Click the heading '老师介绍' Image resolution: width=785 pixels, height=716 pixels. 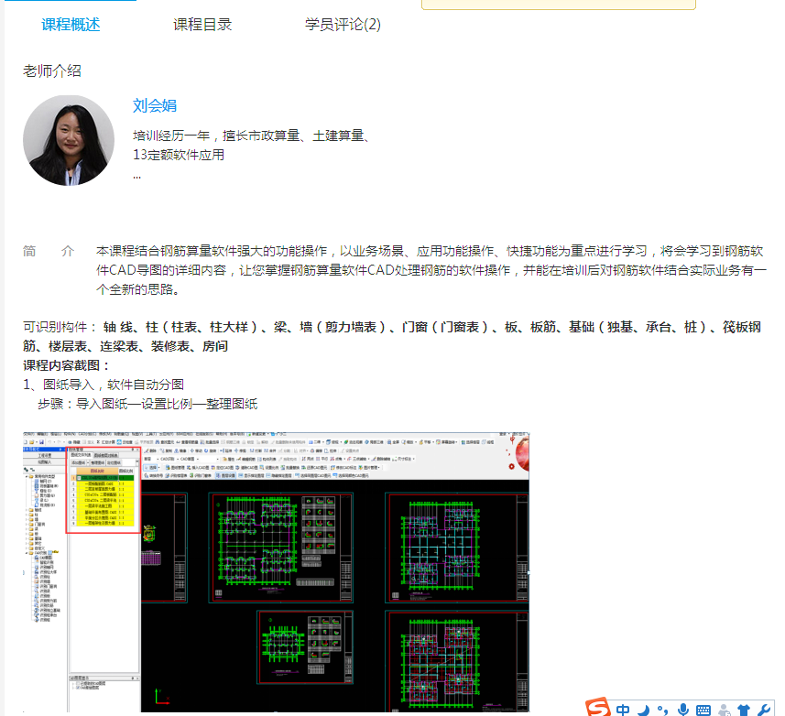[52, 71]
